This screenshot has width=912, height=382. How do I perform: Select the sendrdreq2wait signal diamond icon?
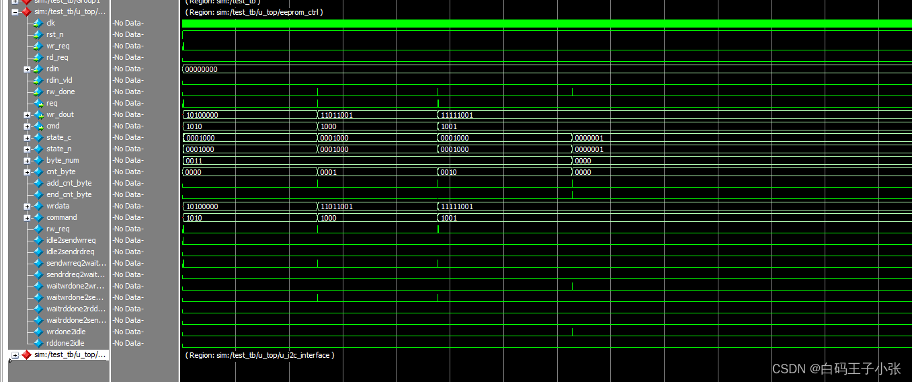pyautogui.click(x=38, y=274)
